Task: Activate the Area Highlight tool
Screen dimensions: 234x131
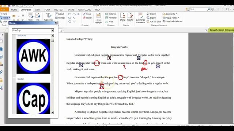Action: 98,18
